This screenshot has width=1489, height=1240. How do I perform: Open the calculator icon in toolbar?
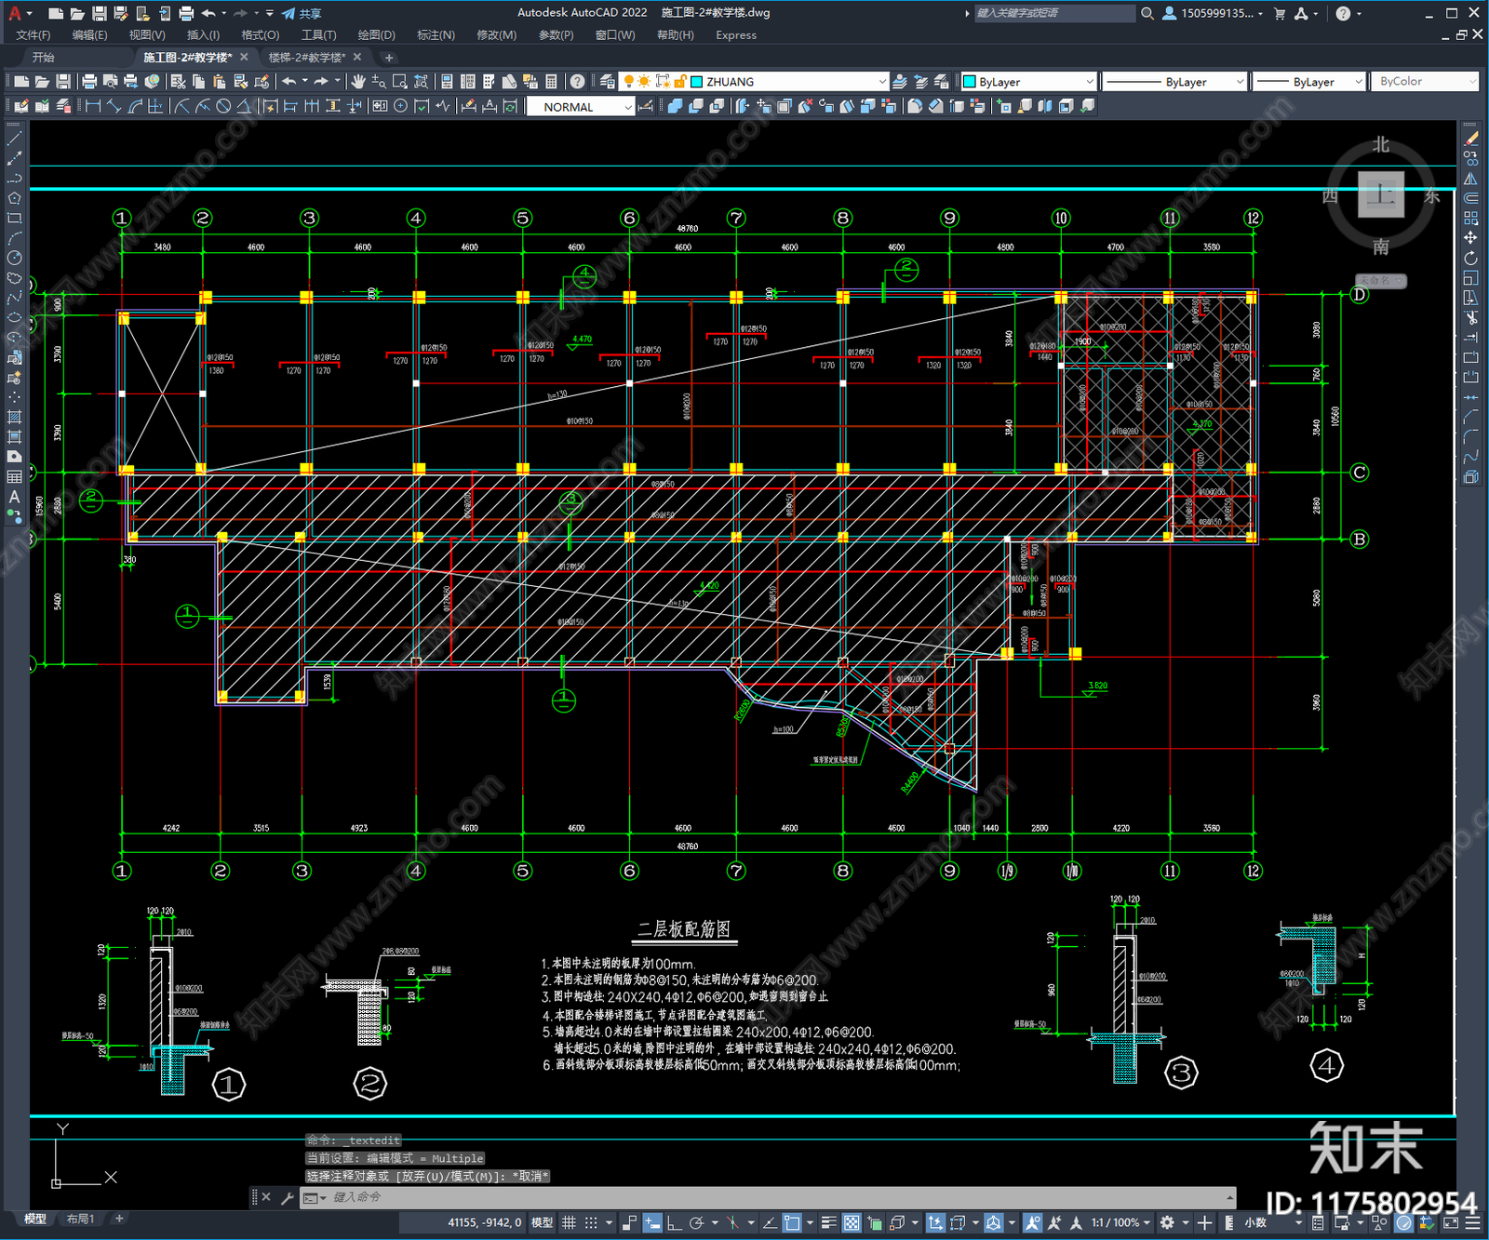[x=551, y=82]
